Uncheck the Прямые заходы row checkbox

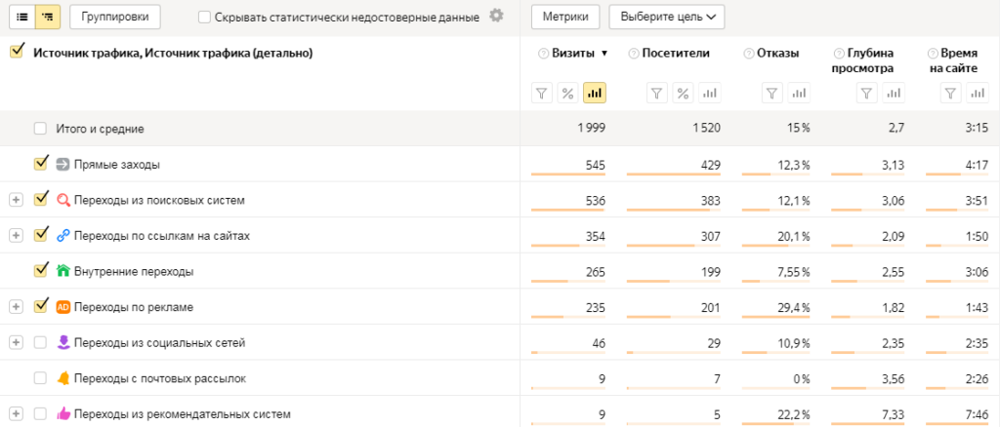pos(40,164)
